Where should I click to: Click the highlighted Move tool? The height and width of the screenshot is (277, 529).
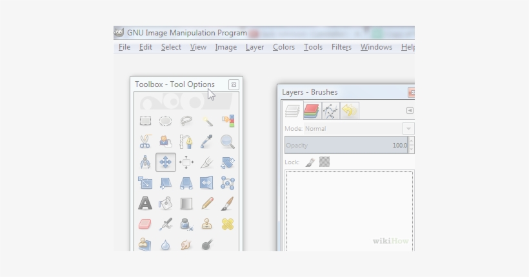tap(166, 162)
